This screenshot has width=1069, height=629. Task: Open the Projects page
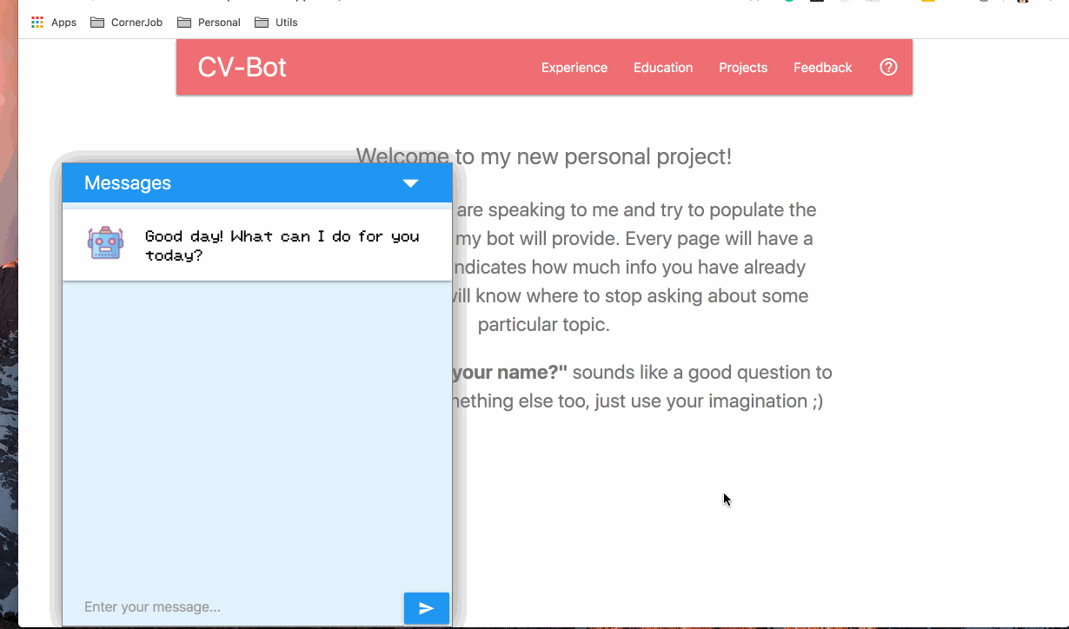[x=743, y=67]
